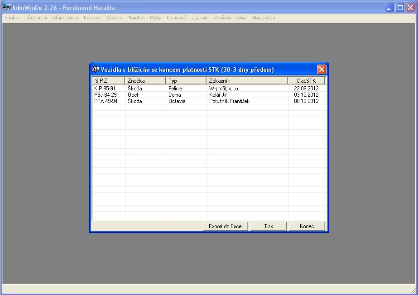The width and height of the screenshot is (418, 295).
Task: Click the date 22.09.2012
Action: pyautogui.click(x=306, y=88)
